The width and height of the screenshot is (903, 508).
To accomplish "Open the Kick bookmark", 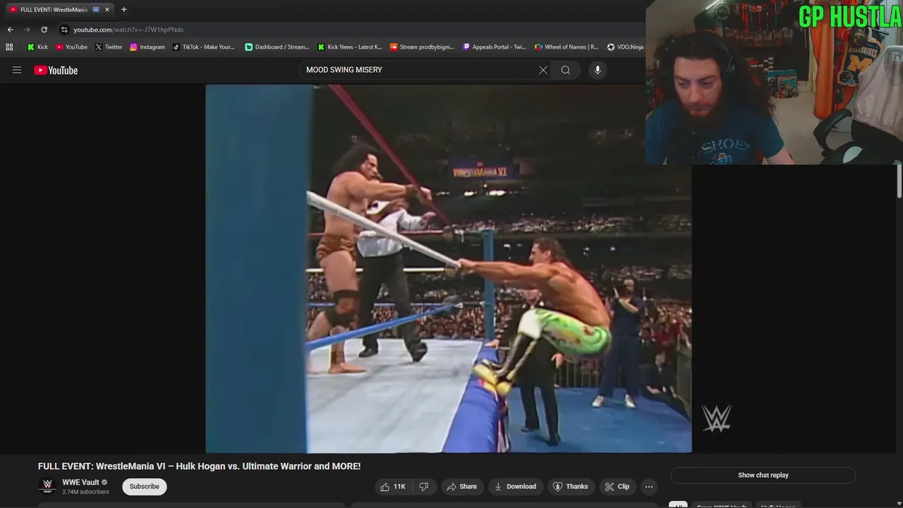I will coord(37,47).
